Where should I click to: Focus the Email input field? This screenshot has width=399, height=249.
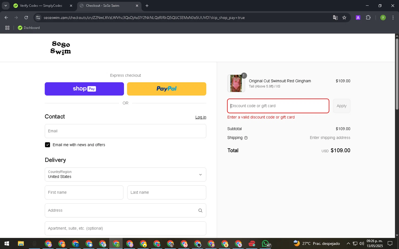(x=125, y=131)
